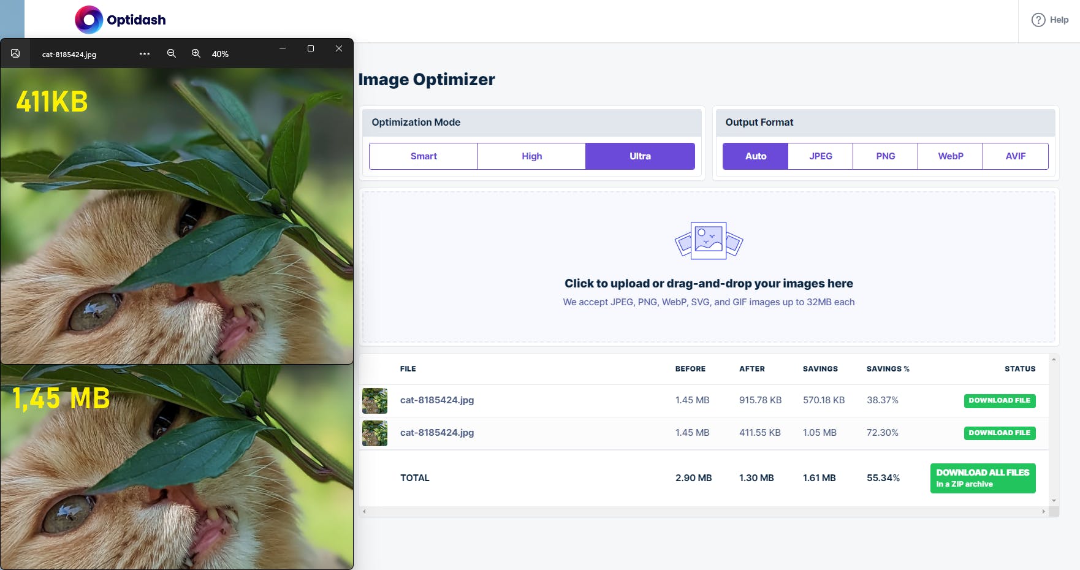The width and height of the screenshot is (1080, 570).
Task: Click the total 55.34% savings value
Action: [x=883, y=478]
